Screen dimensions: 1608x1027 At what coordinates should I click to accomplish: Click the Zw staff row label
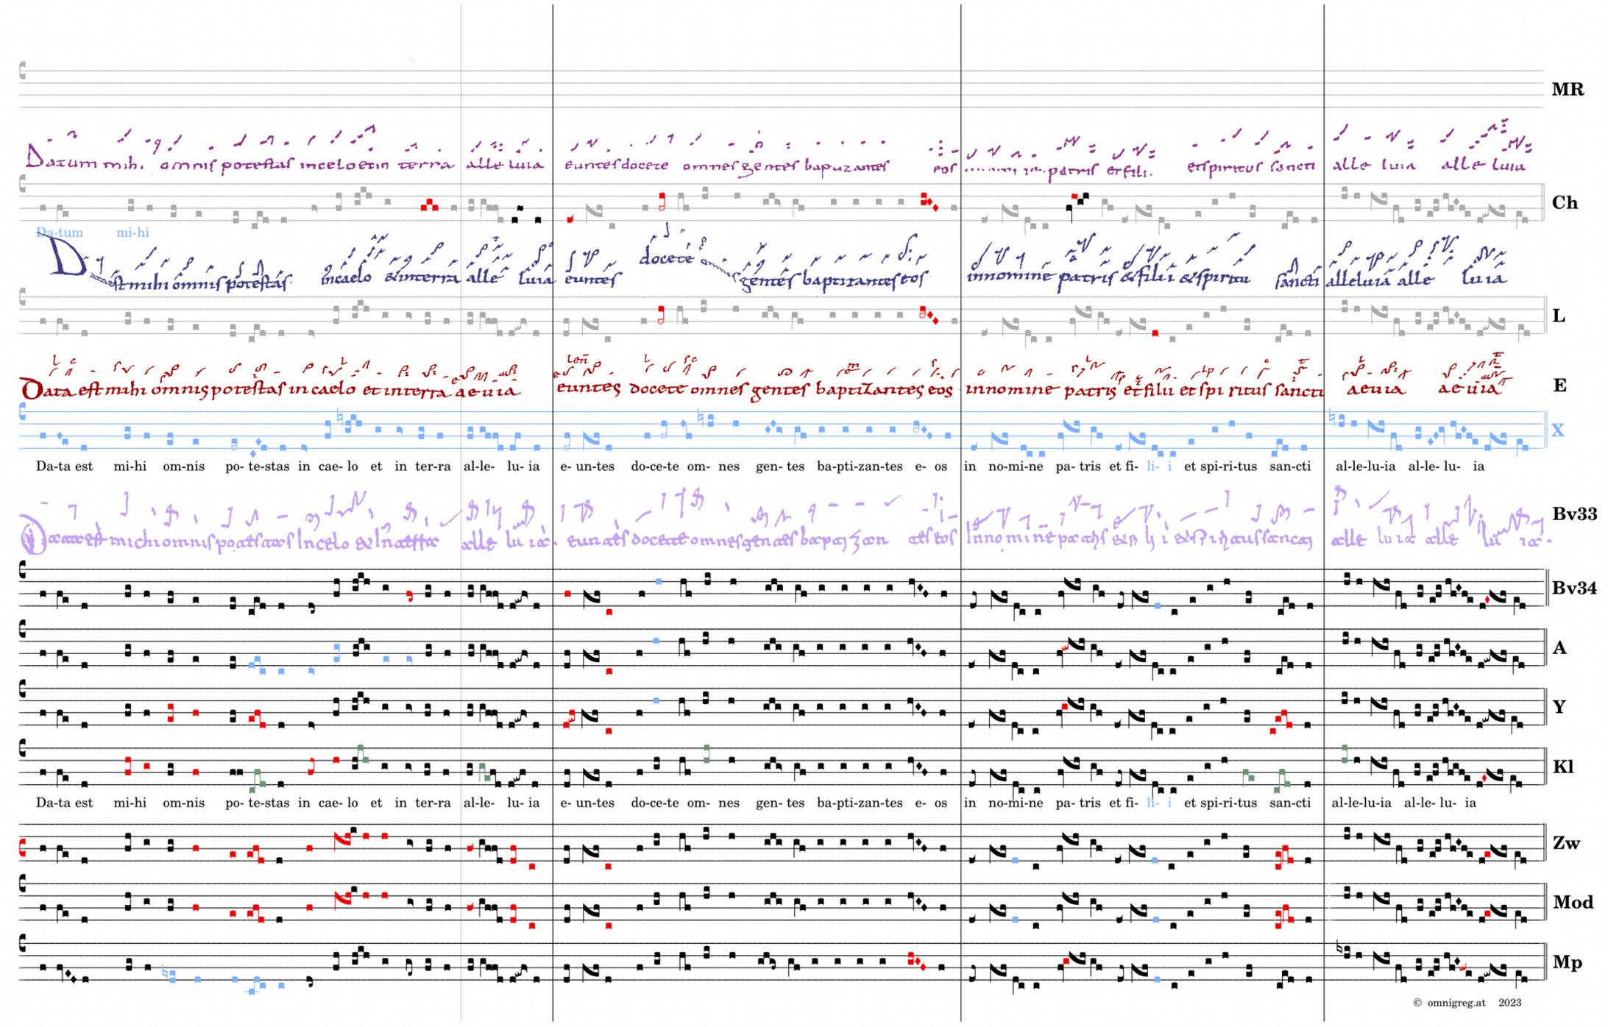pyautogui.click(x=1566, y=843)
